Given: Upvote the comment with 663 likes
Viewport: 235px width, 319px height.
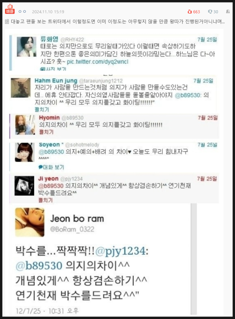Looking at the screenshot, I should [x=194, y=12].
